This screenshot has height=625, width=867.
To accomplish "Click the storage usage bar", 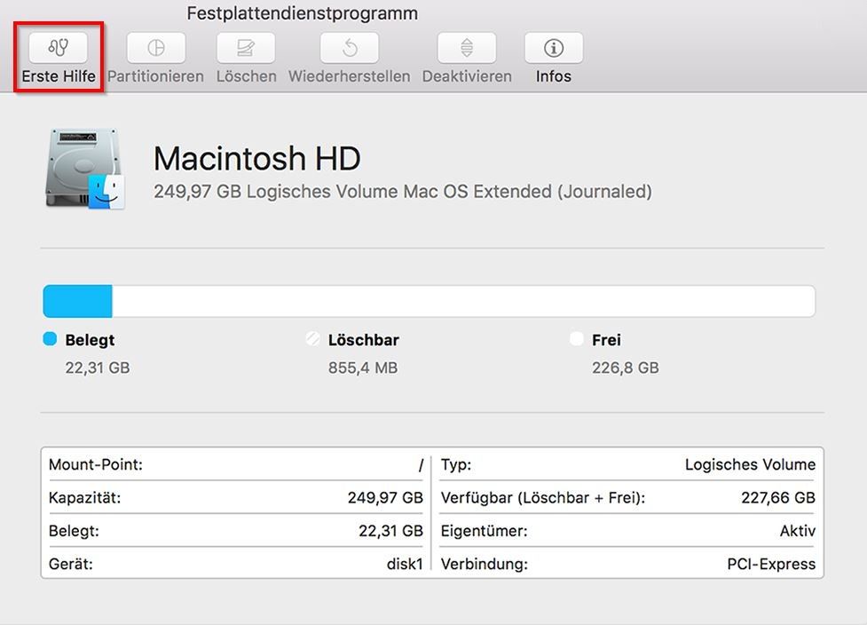I will click(429, 300).
